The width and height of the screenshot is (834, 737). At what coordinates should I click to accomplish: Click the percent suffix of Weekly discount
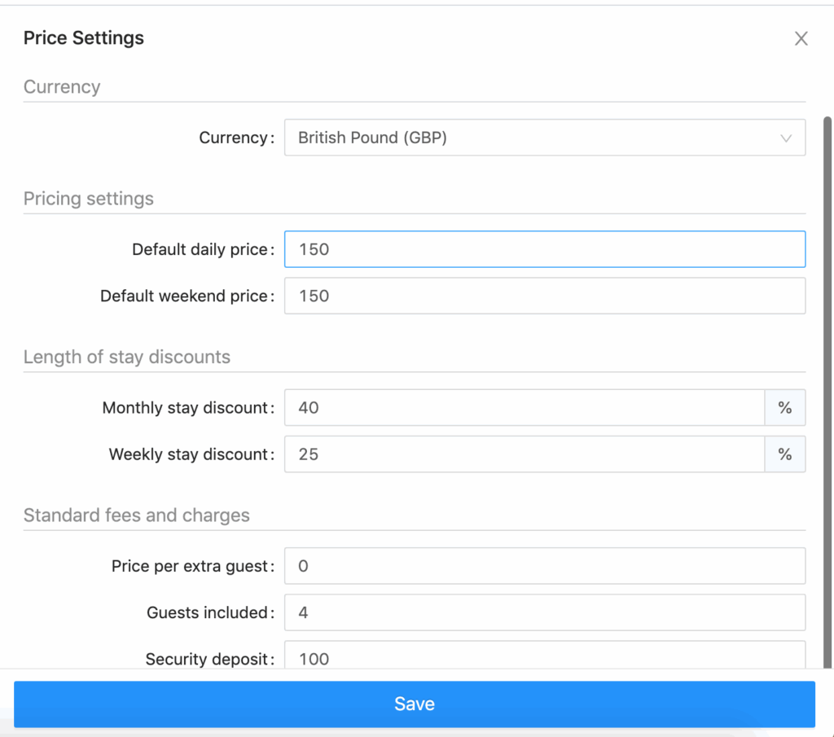pyautogui.click(x=785, y=454)
